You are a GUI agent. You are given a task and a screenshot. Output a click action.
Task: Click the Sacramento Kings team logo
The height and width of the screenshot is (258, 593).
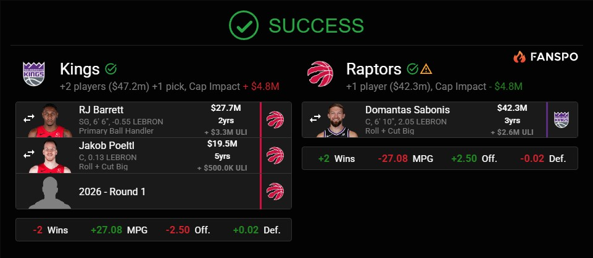point(35,74)
